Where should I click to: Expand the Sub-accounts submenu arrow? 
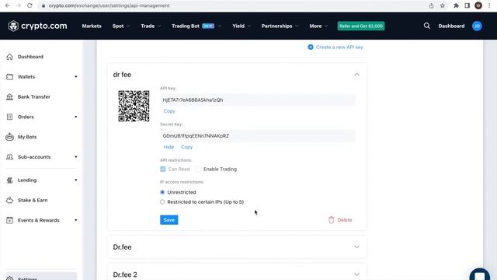pos(76,157)
